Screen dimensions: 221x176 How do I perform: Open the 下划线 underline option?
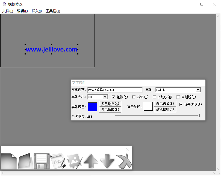pyautogui.click(x=155, y=97)
